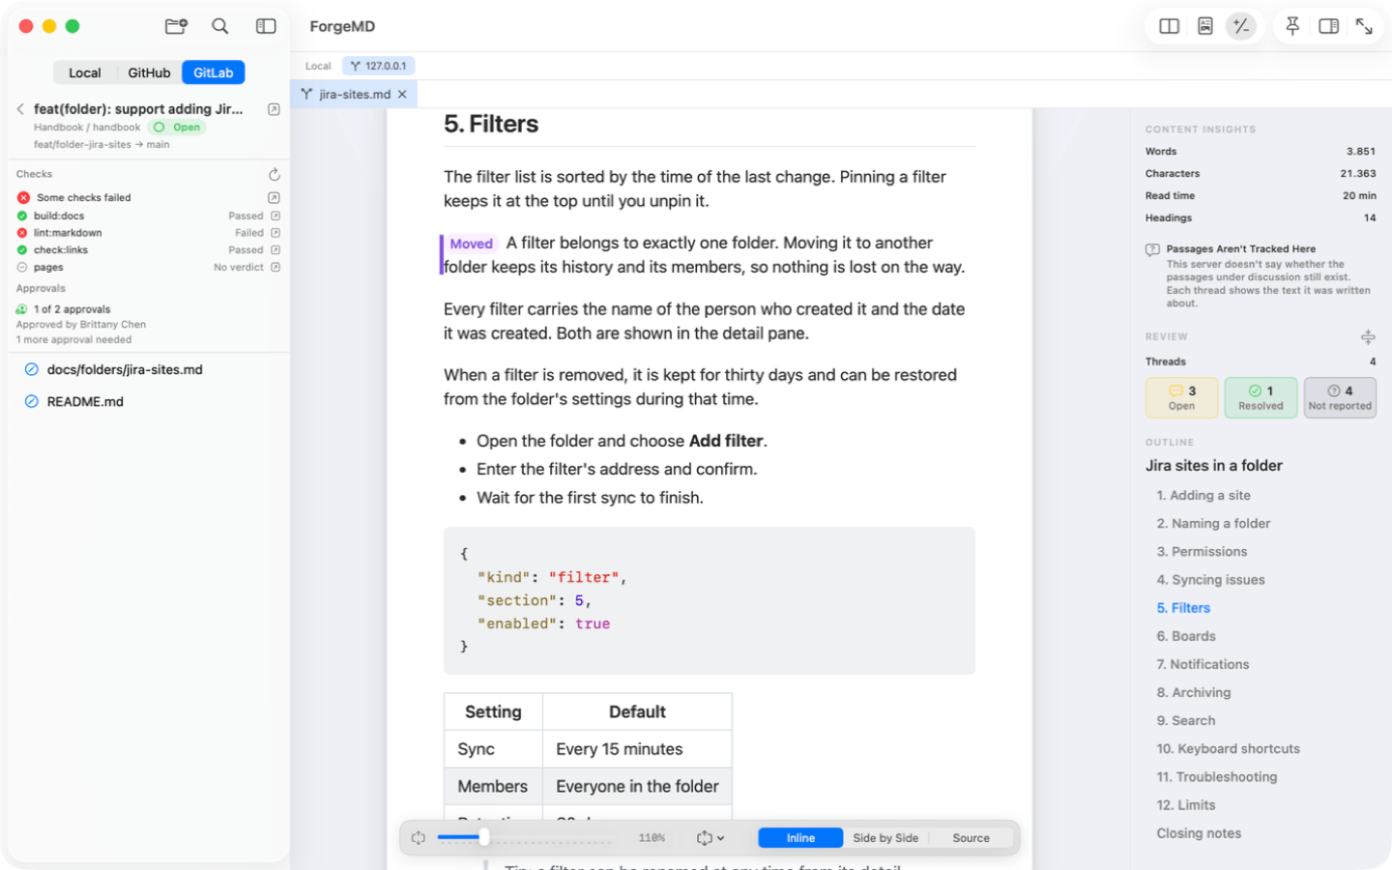The height and width of the screenshot is (870, 1392).
Task: Click the document preview icon in toolbar
Action: pos(1204,26)
